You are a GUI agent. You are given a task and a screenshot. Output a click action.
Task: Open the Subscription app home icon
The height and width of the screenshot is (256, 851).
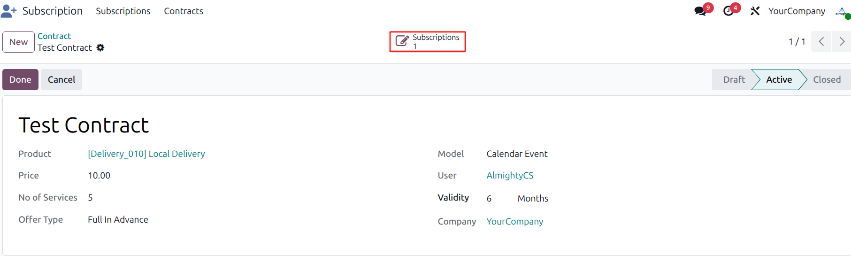click(8, 11)
